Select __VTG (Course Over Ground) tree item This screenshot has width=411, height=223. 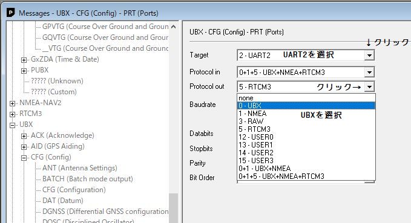coord(105,48)
